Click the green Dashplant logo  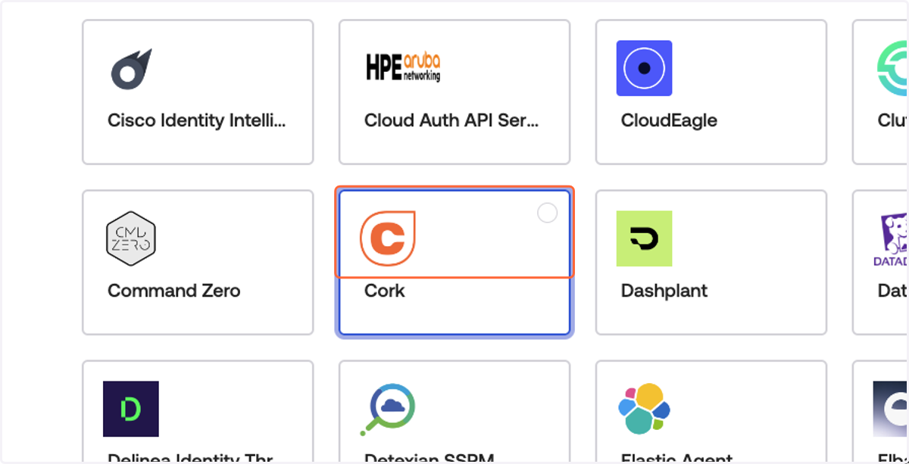coord(644,238)
